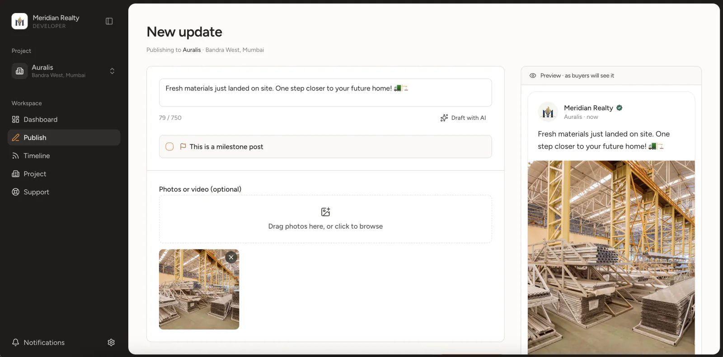Click the 'Auralis · now' preview timestamp
This screenshot has width=723, height=357.
581,117
